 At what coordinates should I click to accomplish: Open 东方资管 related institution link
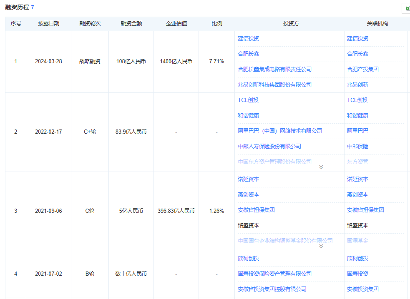pyautogui.click(x=357, y=162)
